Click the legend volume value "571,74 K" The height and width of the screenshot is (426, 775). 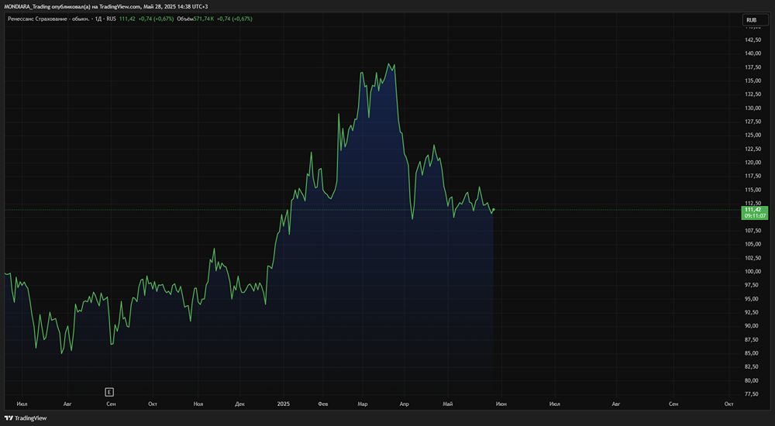pos(204,19)
